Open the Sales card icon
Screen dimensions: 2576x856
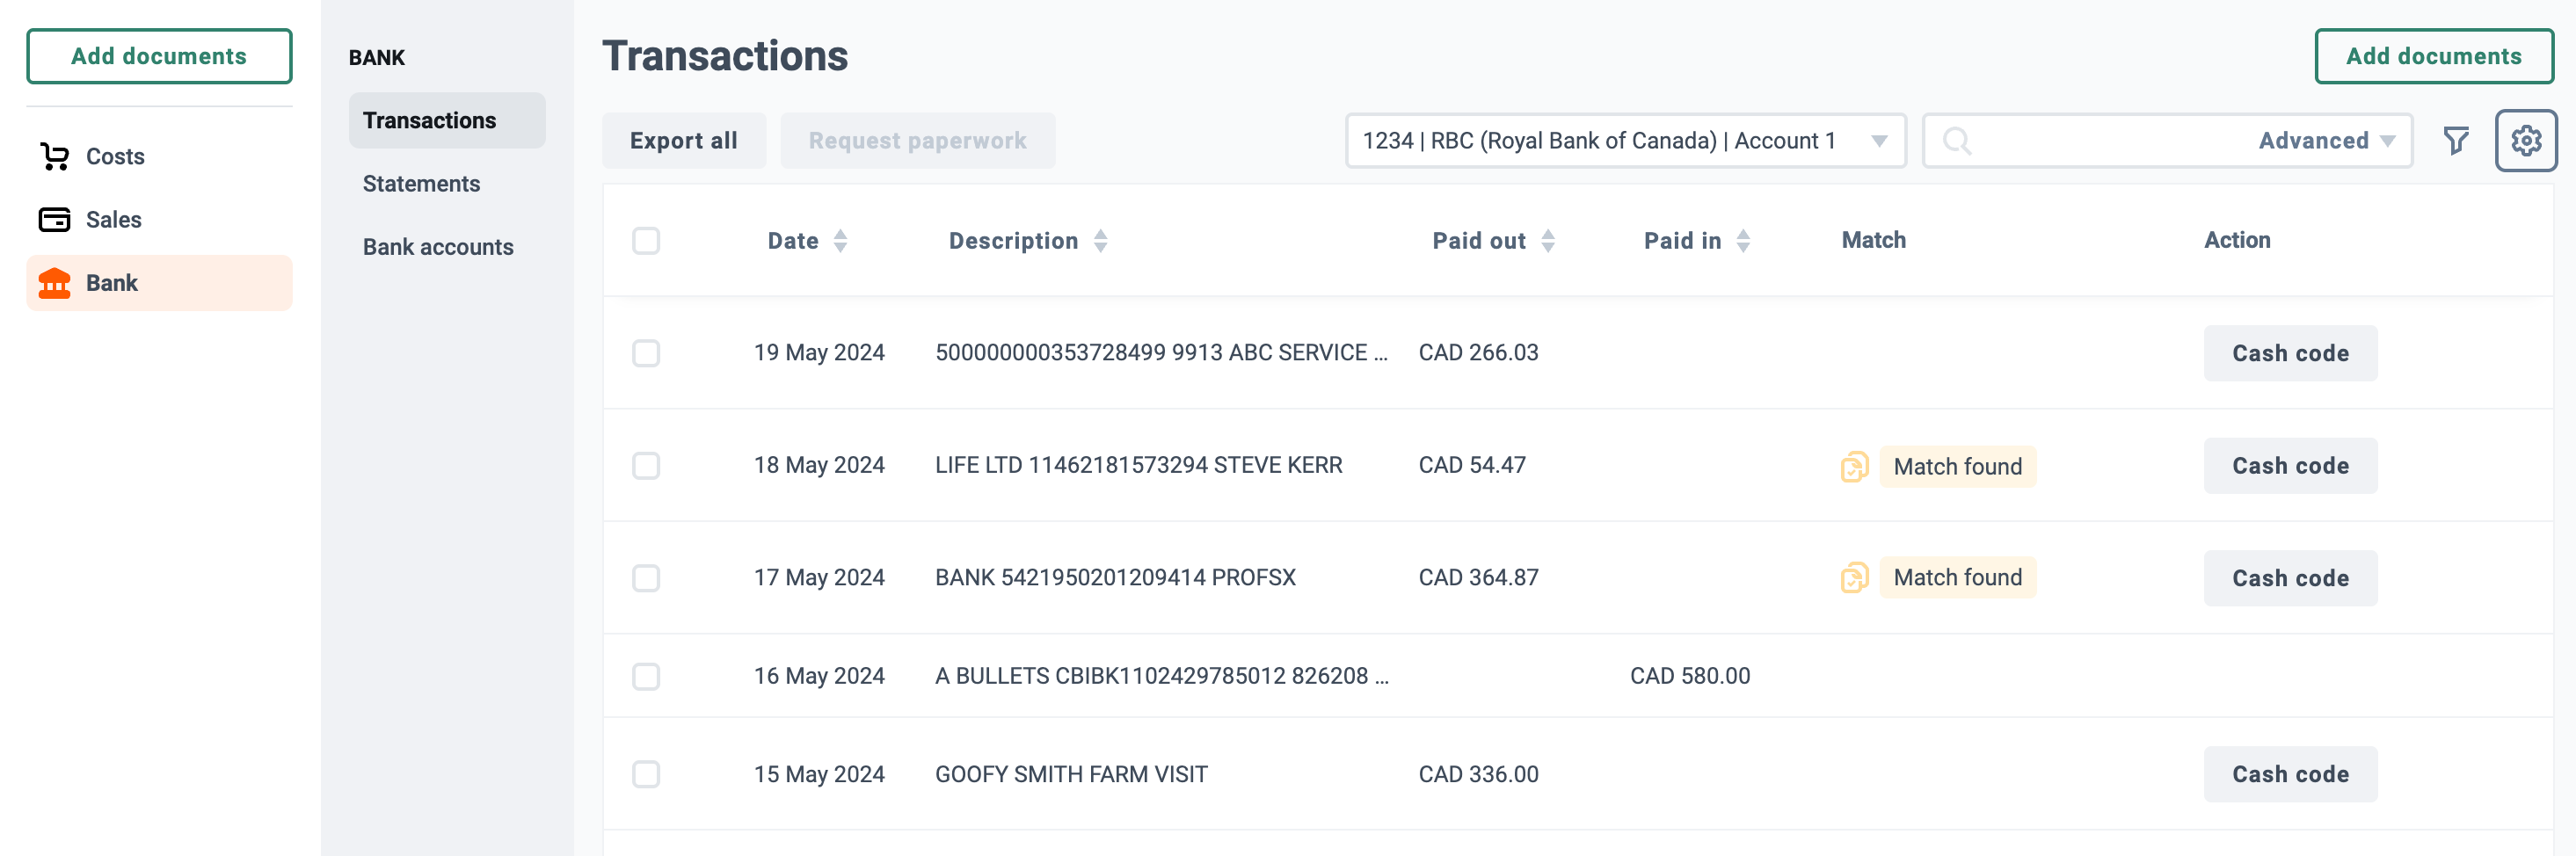54,220
